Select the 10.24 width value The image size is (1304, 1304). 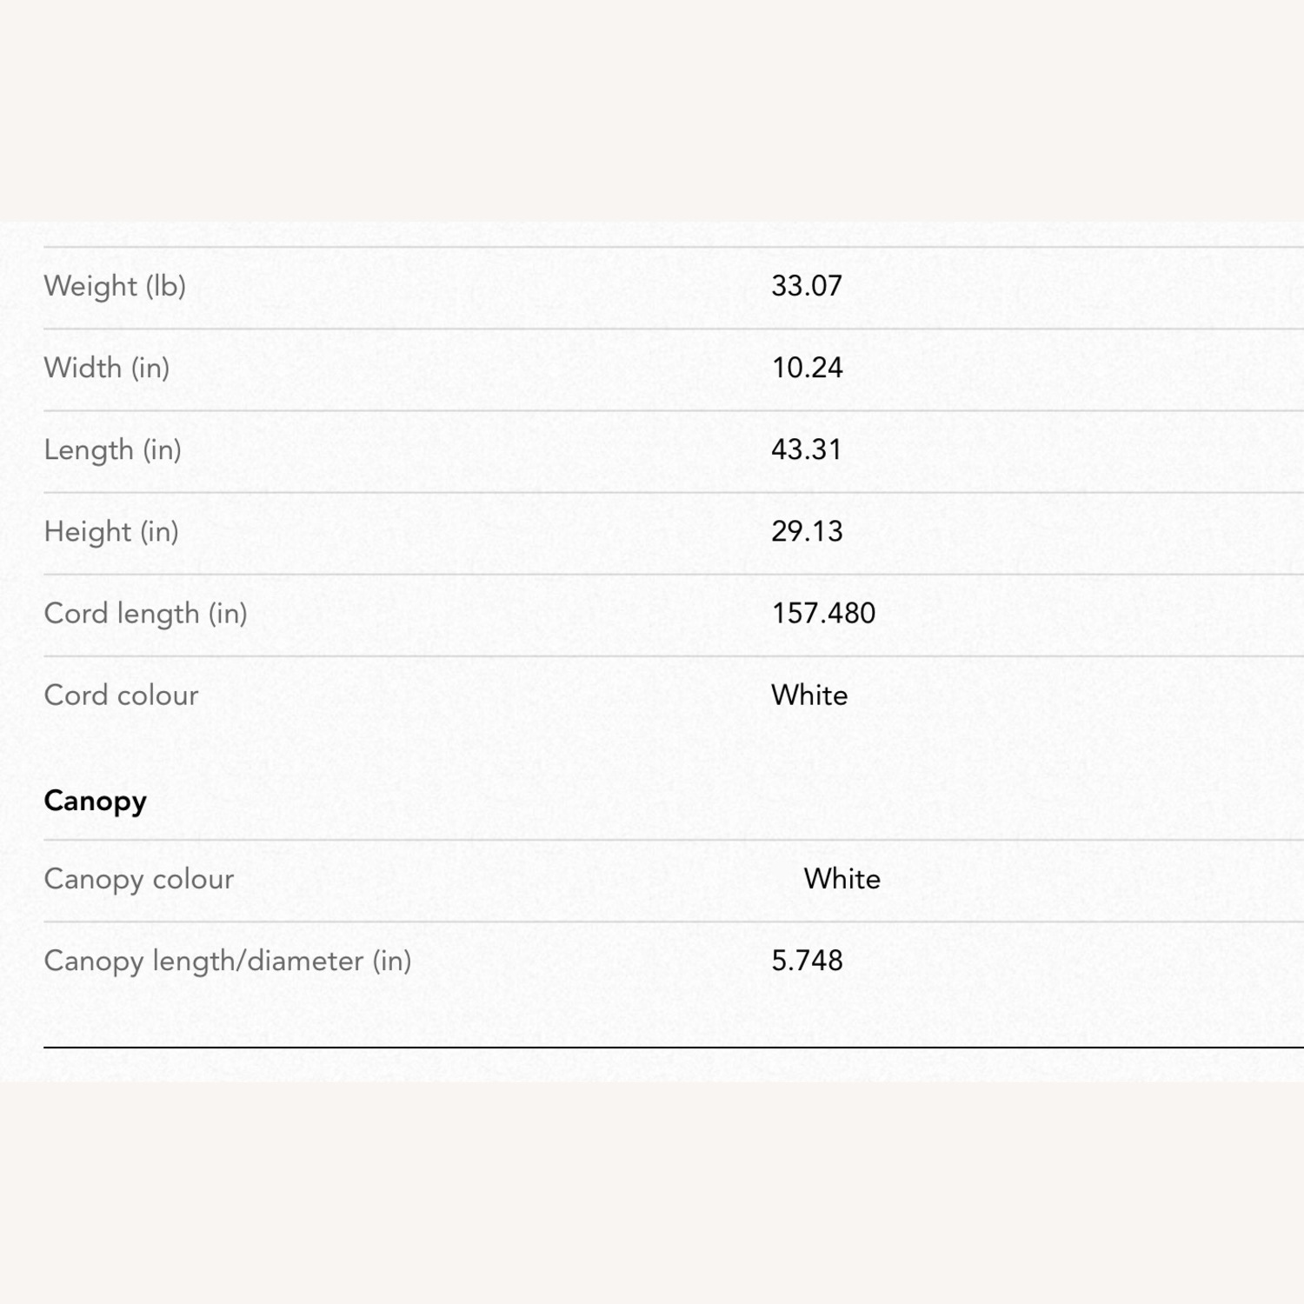807,368
